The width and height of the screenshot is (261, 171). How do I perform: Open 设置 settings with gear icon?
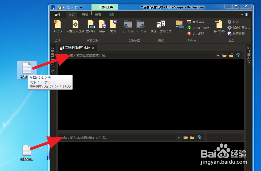(x=233, y=22)
